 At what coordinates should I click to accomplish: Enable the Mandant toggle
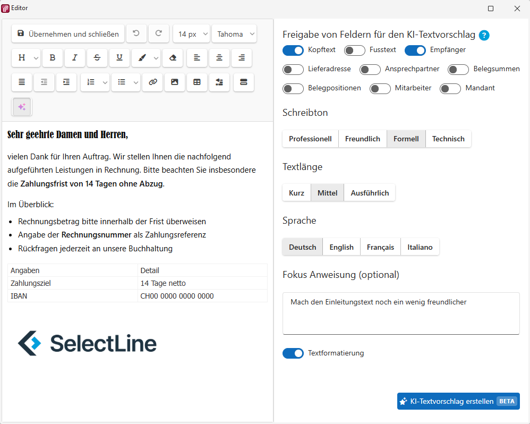coord(450,89)
